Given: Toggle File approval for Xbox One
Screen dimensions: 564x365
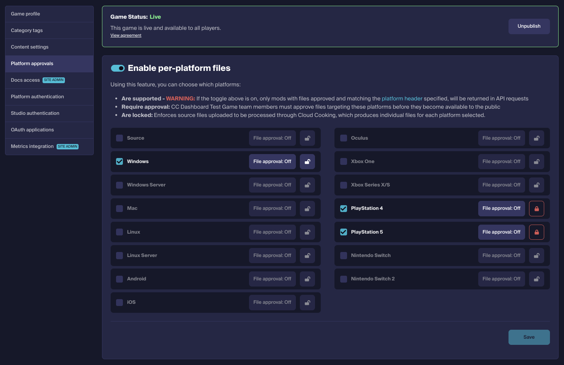Looking at the screenshot, I should (502, 162).
